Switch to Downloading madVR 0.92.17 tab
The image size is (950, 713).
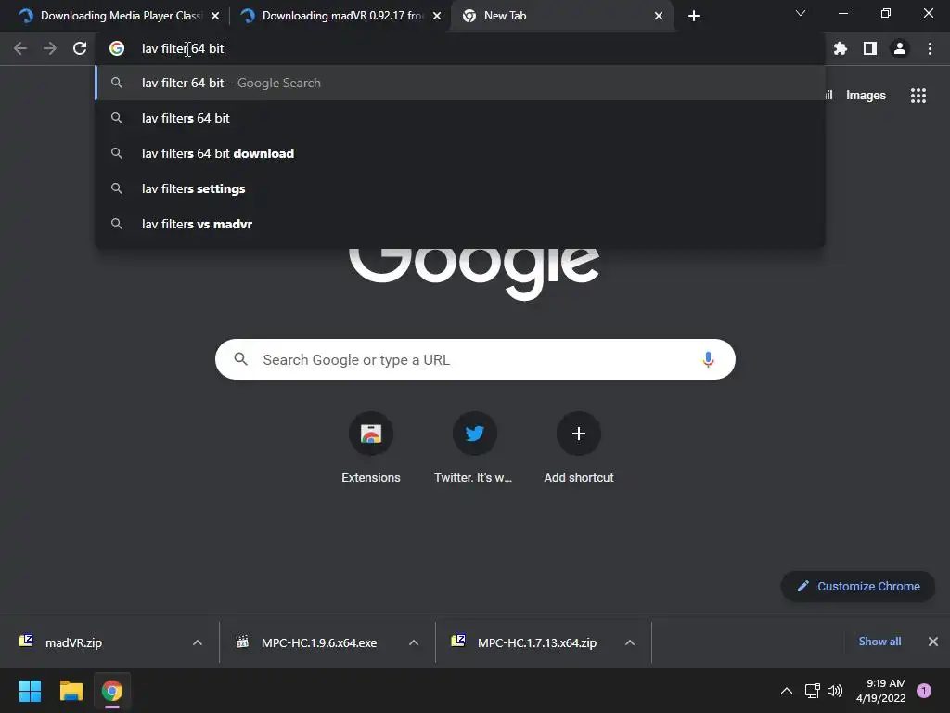tap(342, 16)
